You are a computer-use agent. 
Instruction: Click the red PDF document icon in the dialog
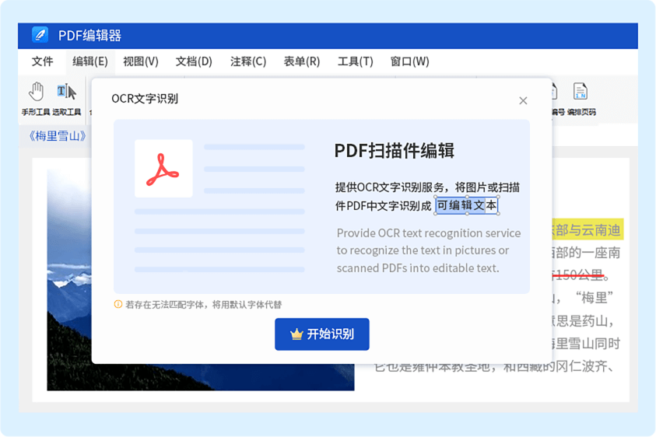pos(163,169)
